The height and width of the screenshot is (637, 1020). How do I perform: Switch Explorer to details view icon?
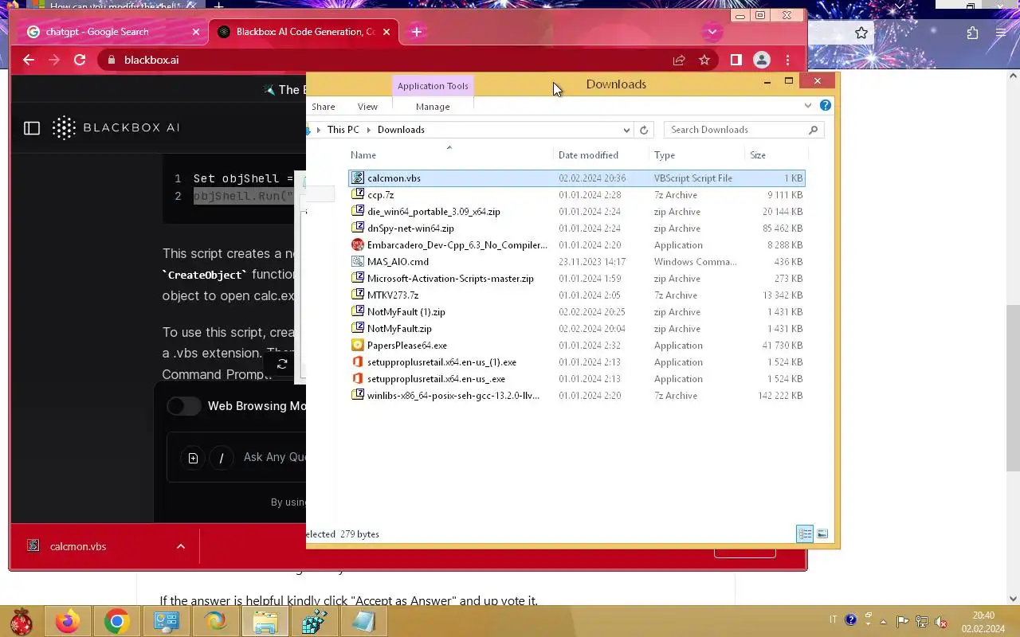(805, 534)
